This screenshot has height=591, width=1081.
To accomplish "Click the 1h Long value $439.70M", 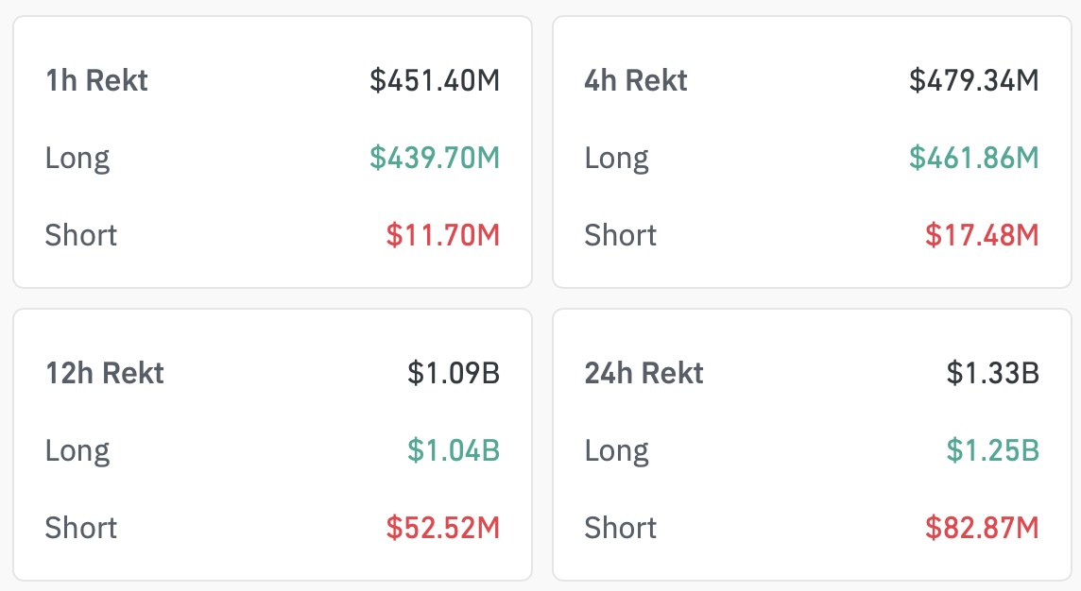I will pos(435,158).
